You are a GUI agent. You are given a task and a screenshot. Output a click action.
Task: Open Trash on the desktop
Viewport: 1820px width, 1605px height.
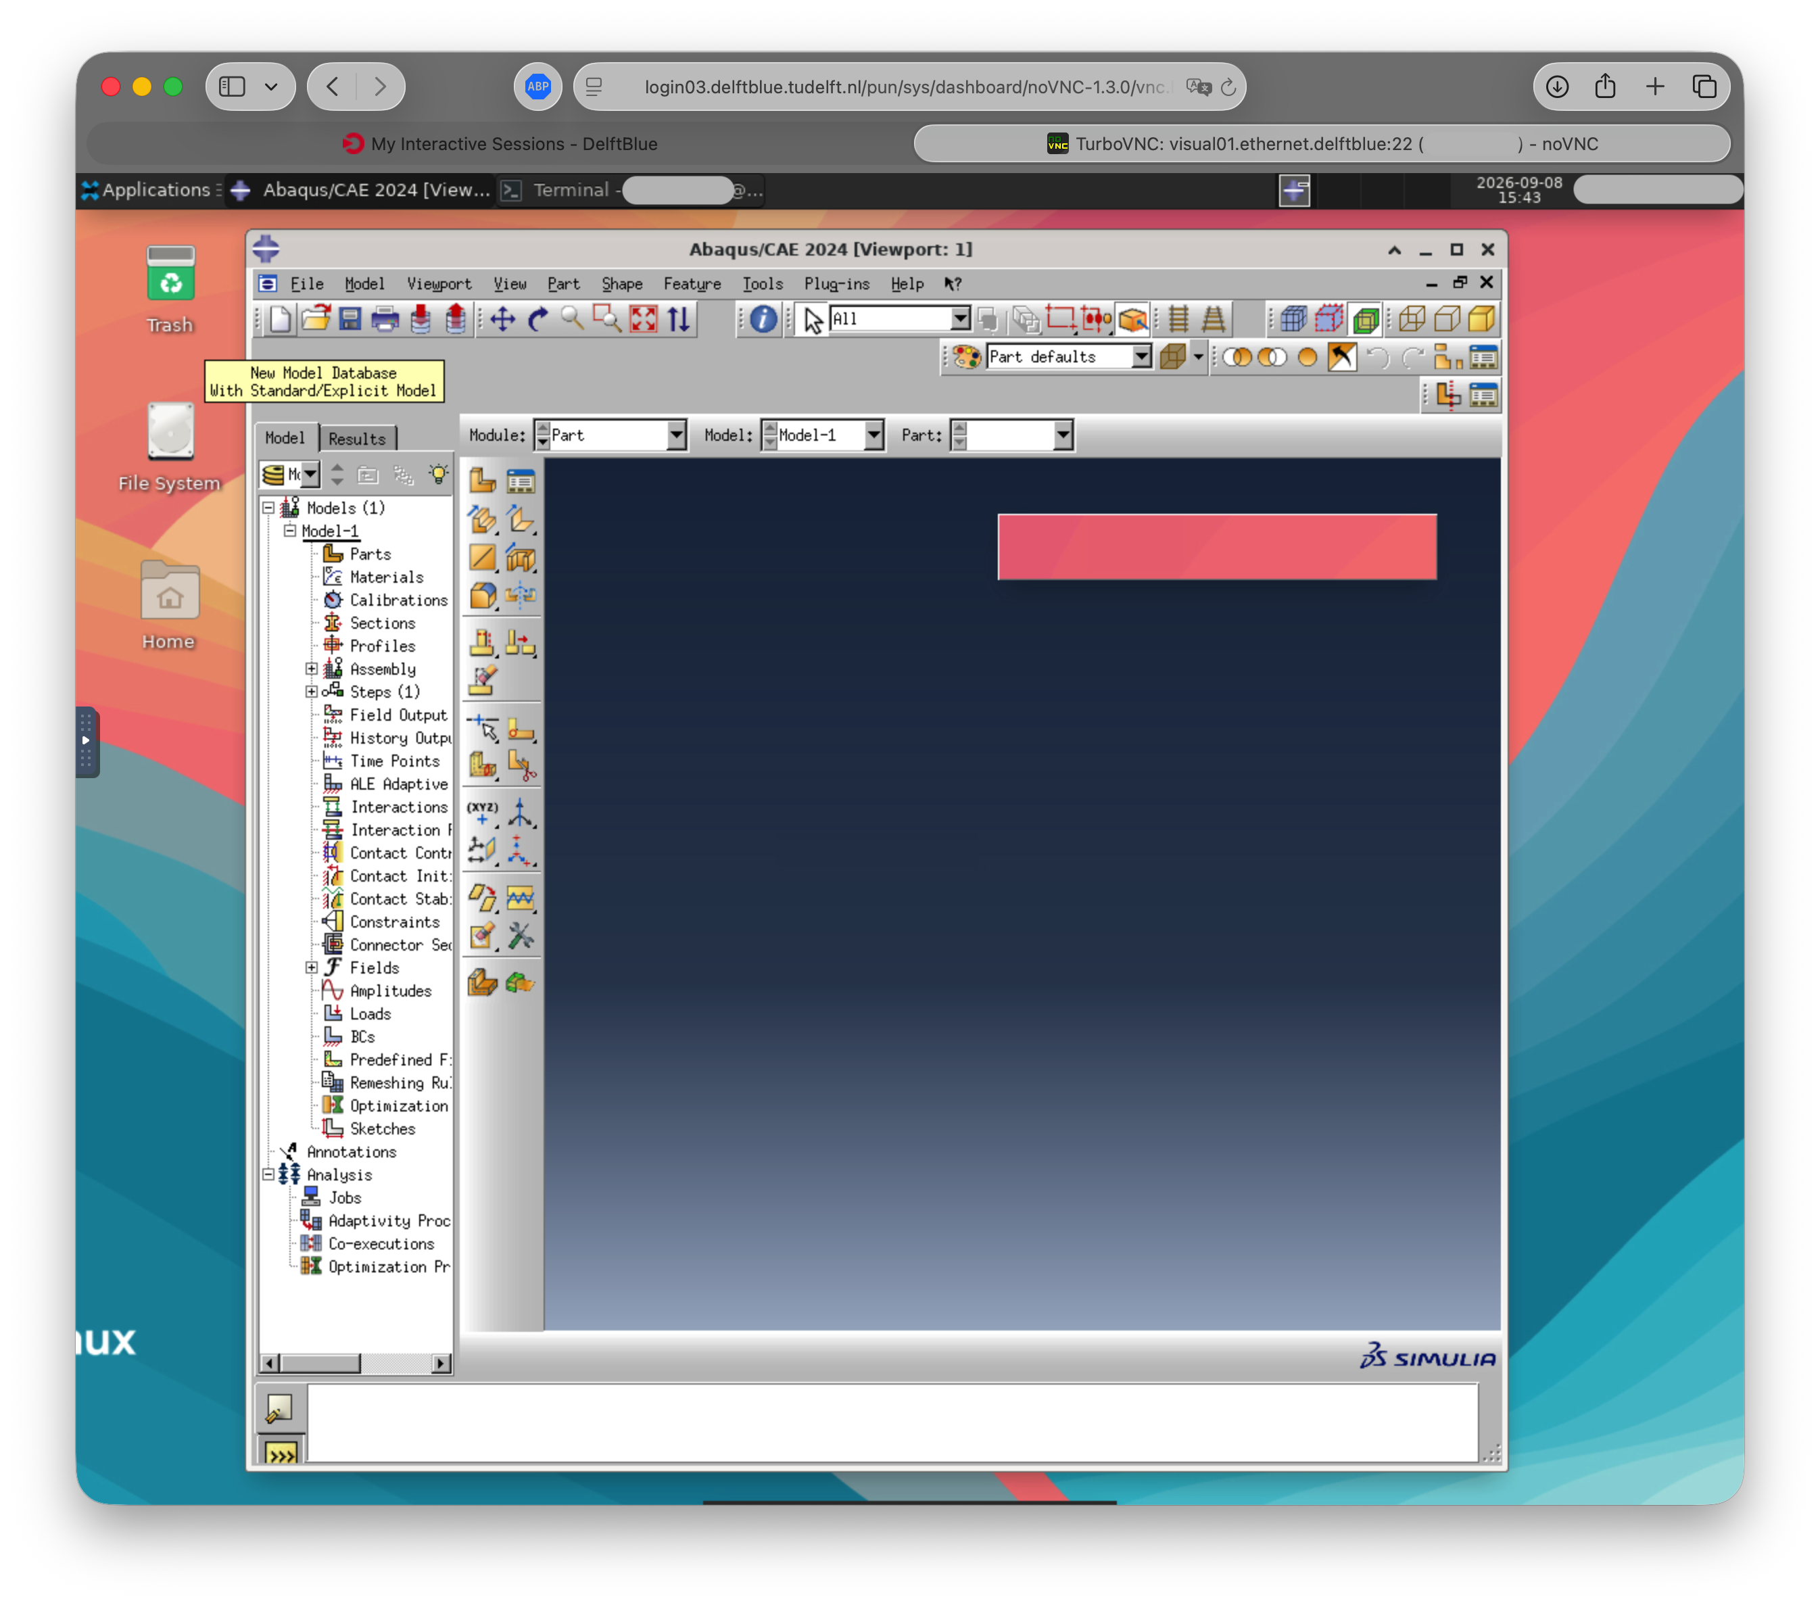point(170,290)
